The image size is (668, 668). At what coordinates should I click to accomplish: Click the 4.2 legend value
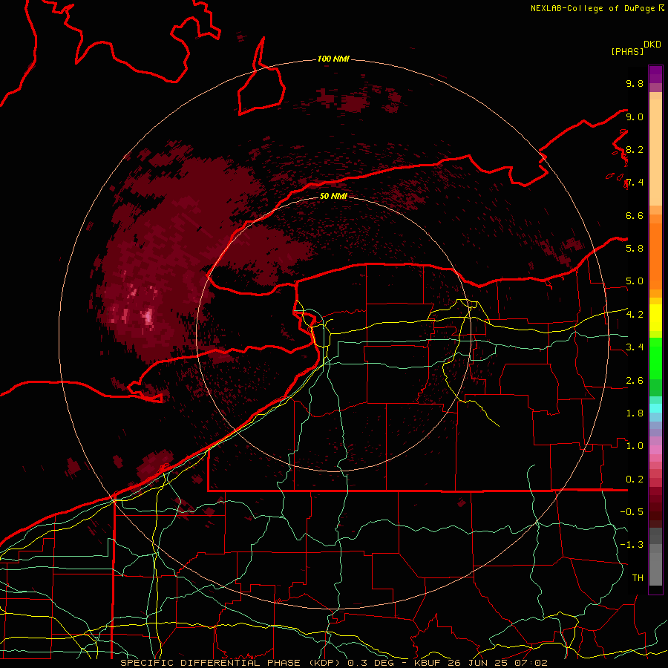pos(635,315)
